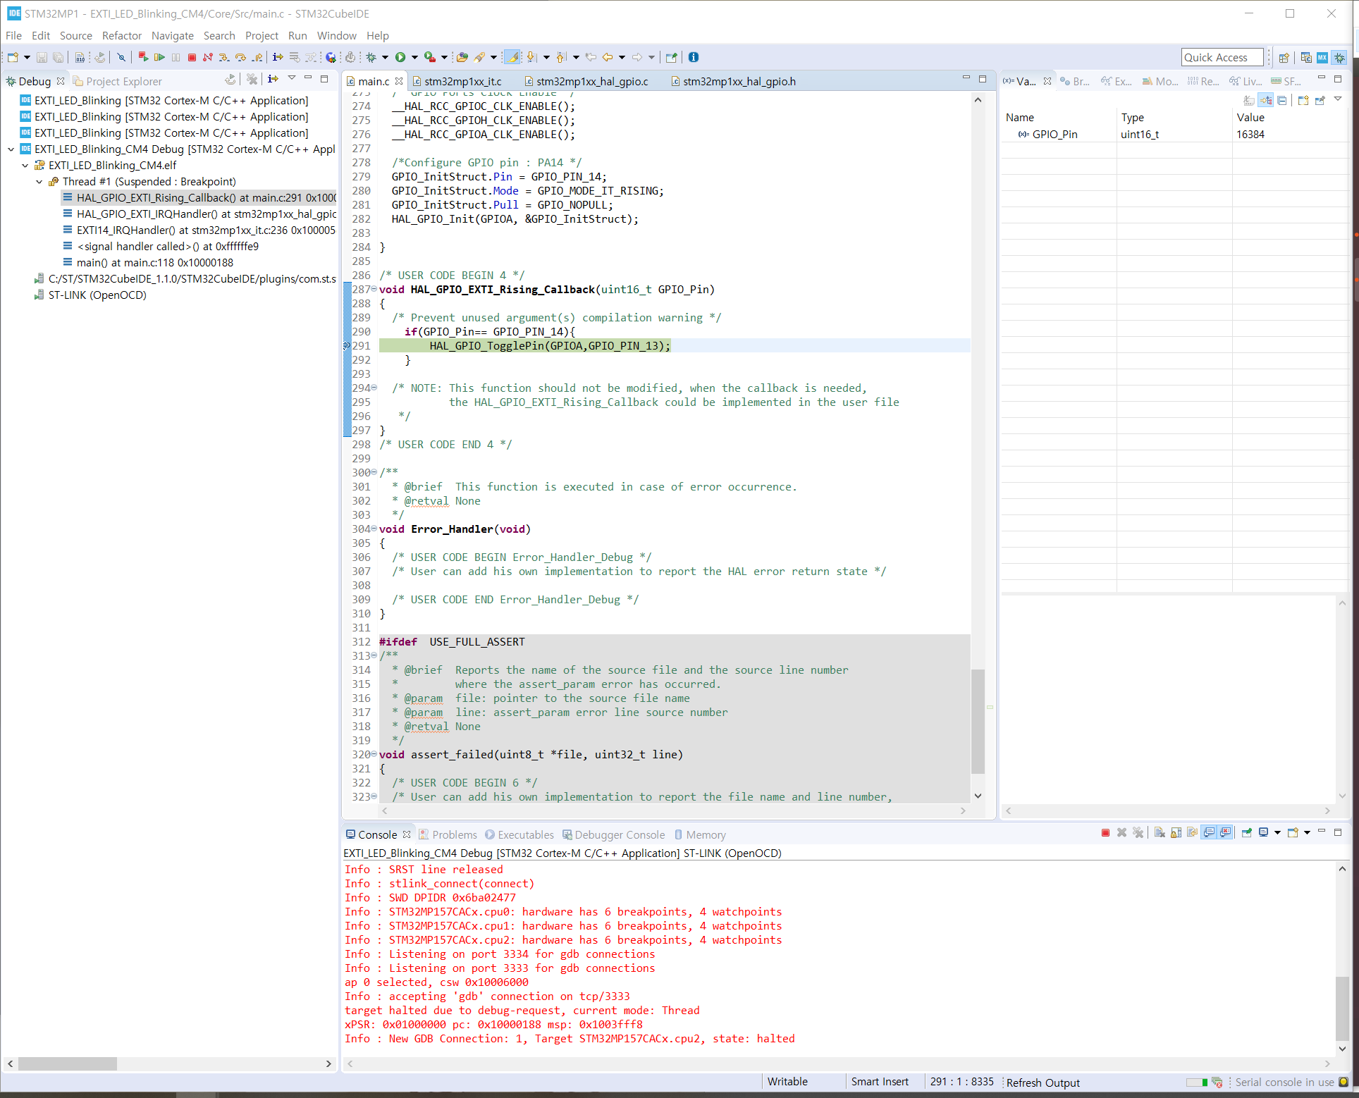This screenshot has height=1098, width=1359.
Task: Select main() at main.c:118 stack frame
Action: coord(148,263)
